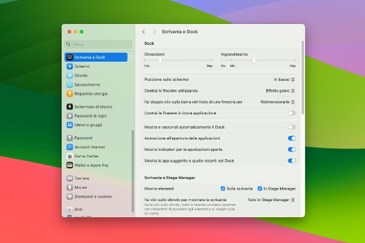
Task: Open Utenti e gruppi pane
Action: coord(96,124)
